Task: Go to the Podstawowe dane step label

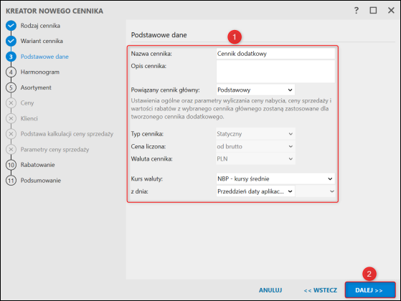Action: (44, 57)
